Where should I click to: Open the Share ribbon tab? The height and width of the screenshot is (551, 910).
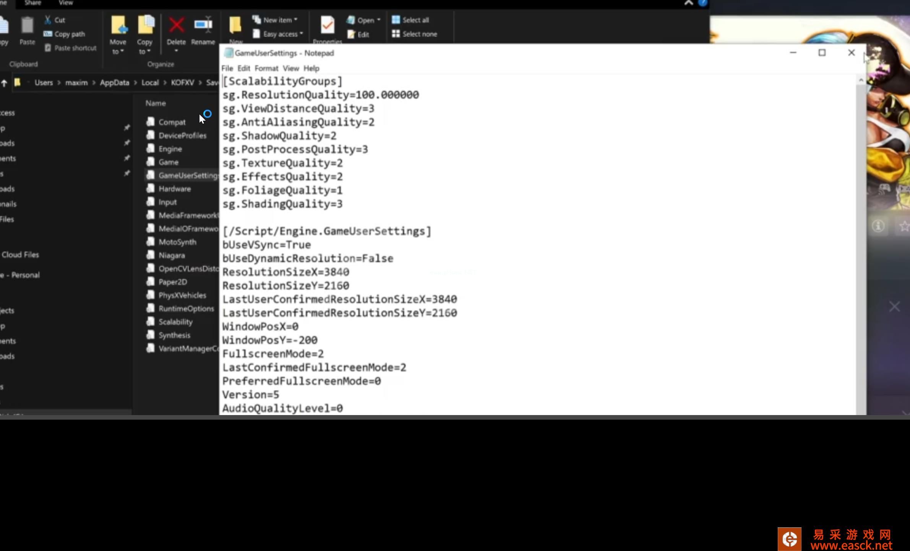33,3
